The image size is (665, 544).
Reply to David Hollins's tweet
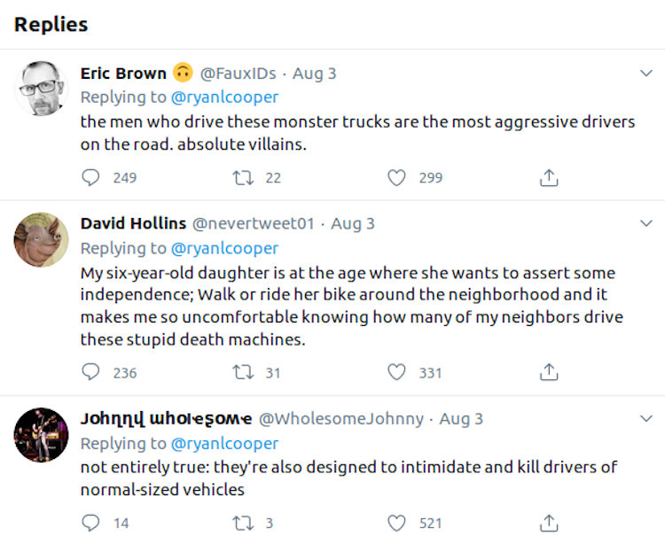click(91, 373)
